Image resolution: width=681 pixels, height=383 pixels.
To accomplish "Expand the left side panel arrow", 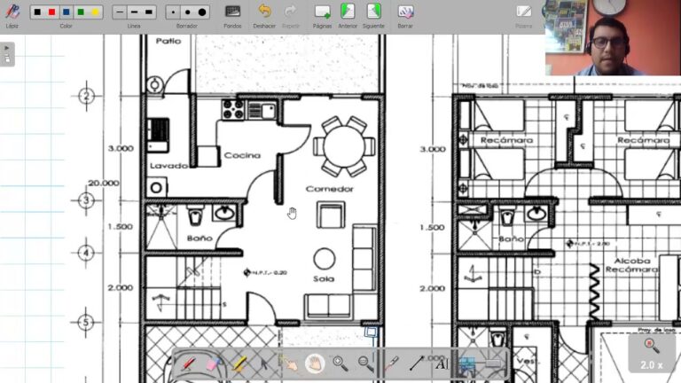I will click(x=7, y=55).
